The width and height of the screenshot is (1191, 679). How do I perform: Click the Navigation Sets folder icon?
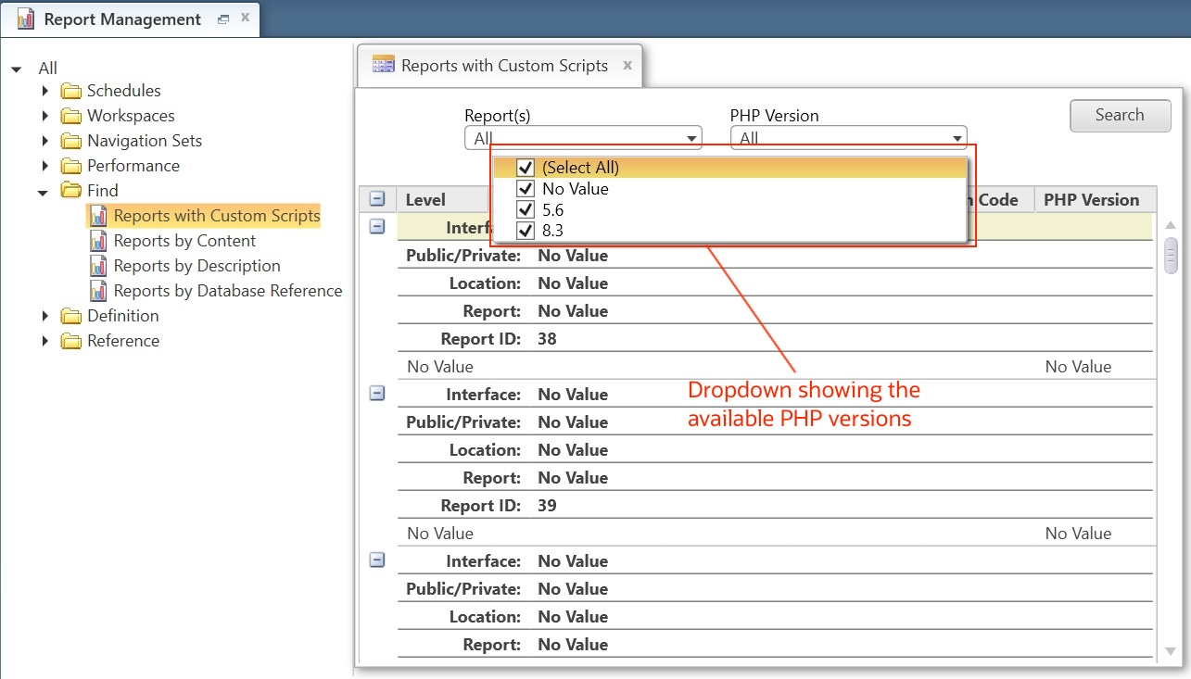click(x=71, y=141)
